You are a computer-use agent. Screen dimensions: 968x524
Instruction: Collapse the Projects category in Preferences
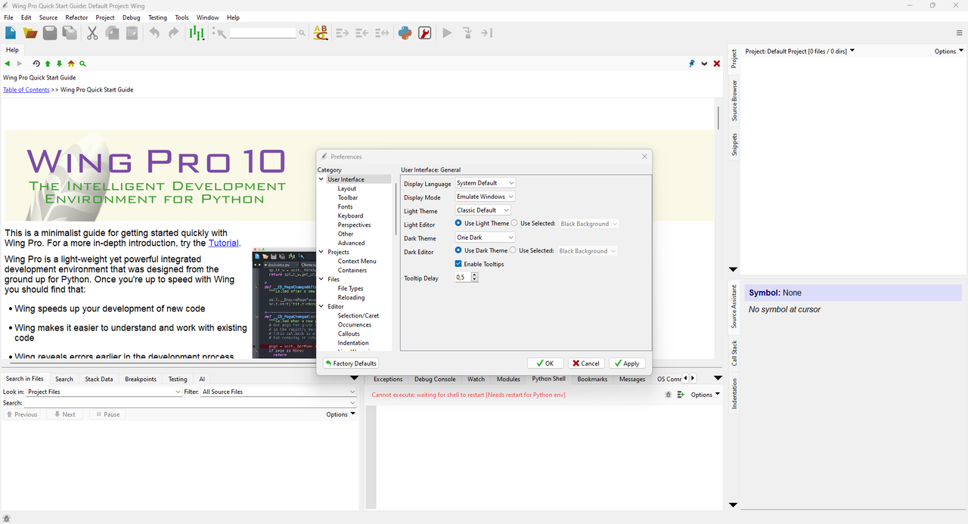point(321,252)
